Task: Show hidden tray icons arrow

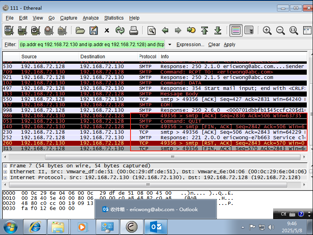Action: click(243, 227)
